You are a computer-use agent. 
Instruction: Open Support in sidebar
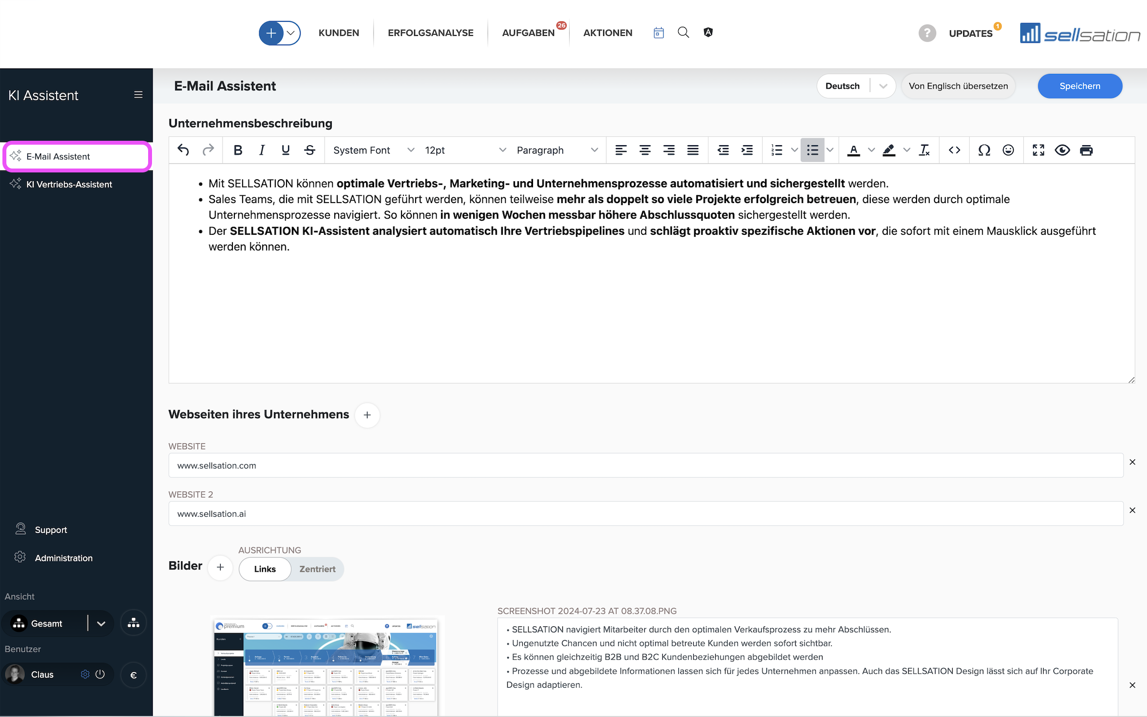(x=51, y=530)
